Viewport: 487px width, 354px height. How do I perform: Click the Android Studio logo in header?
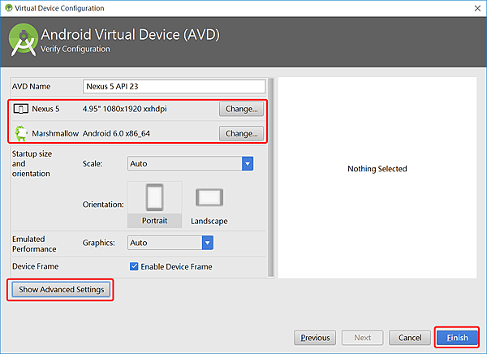[24, 40]
